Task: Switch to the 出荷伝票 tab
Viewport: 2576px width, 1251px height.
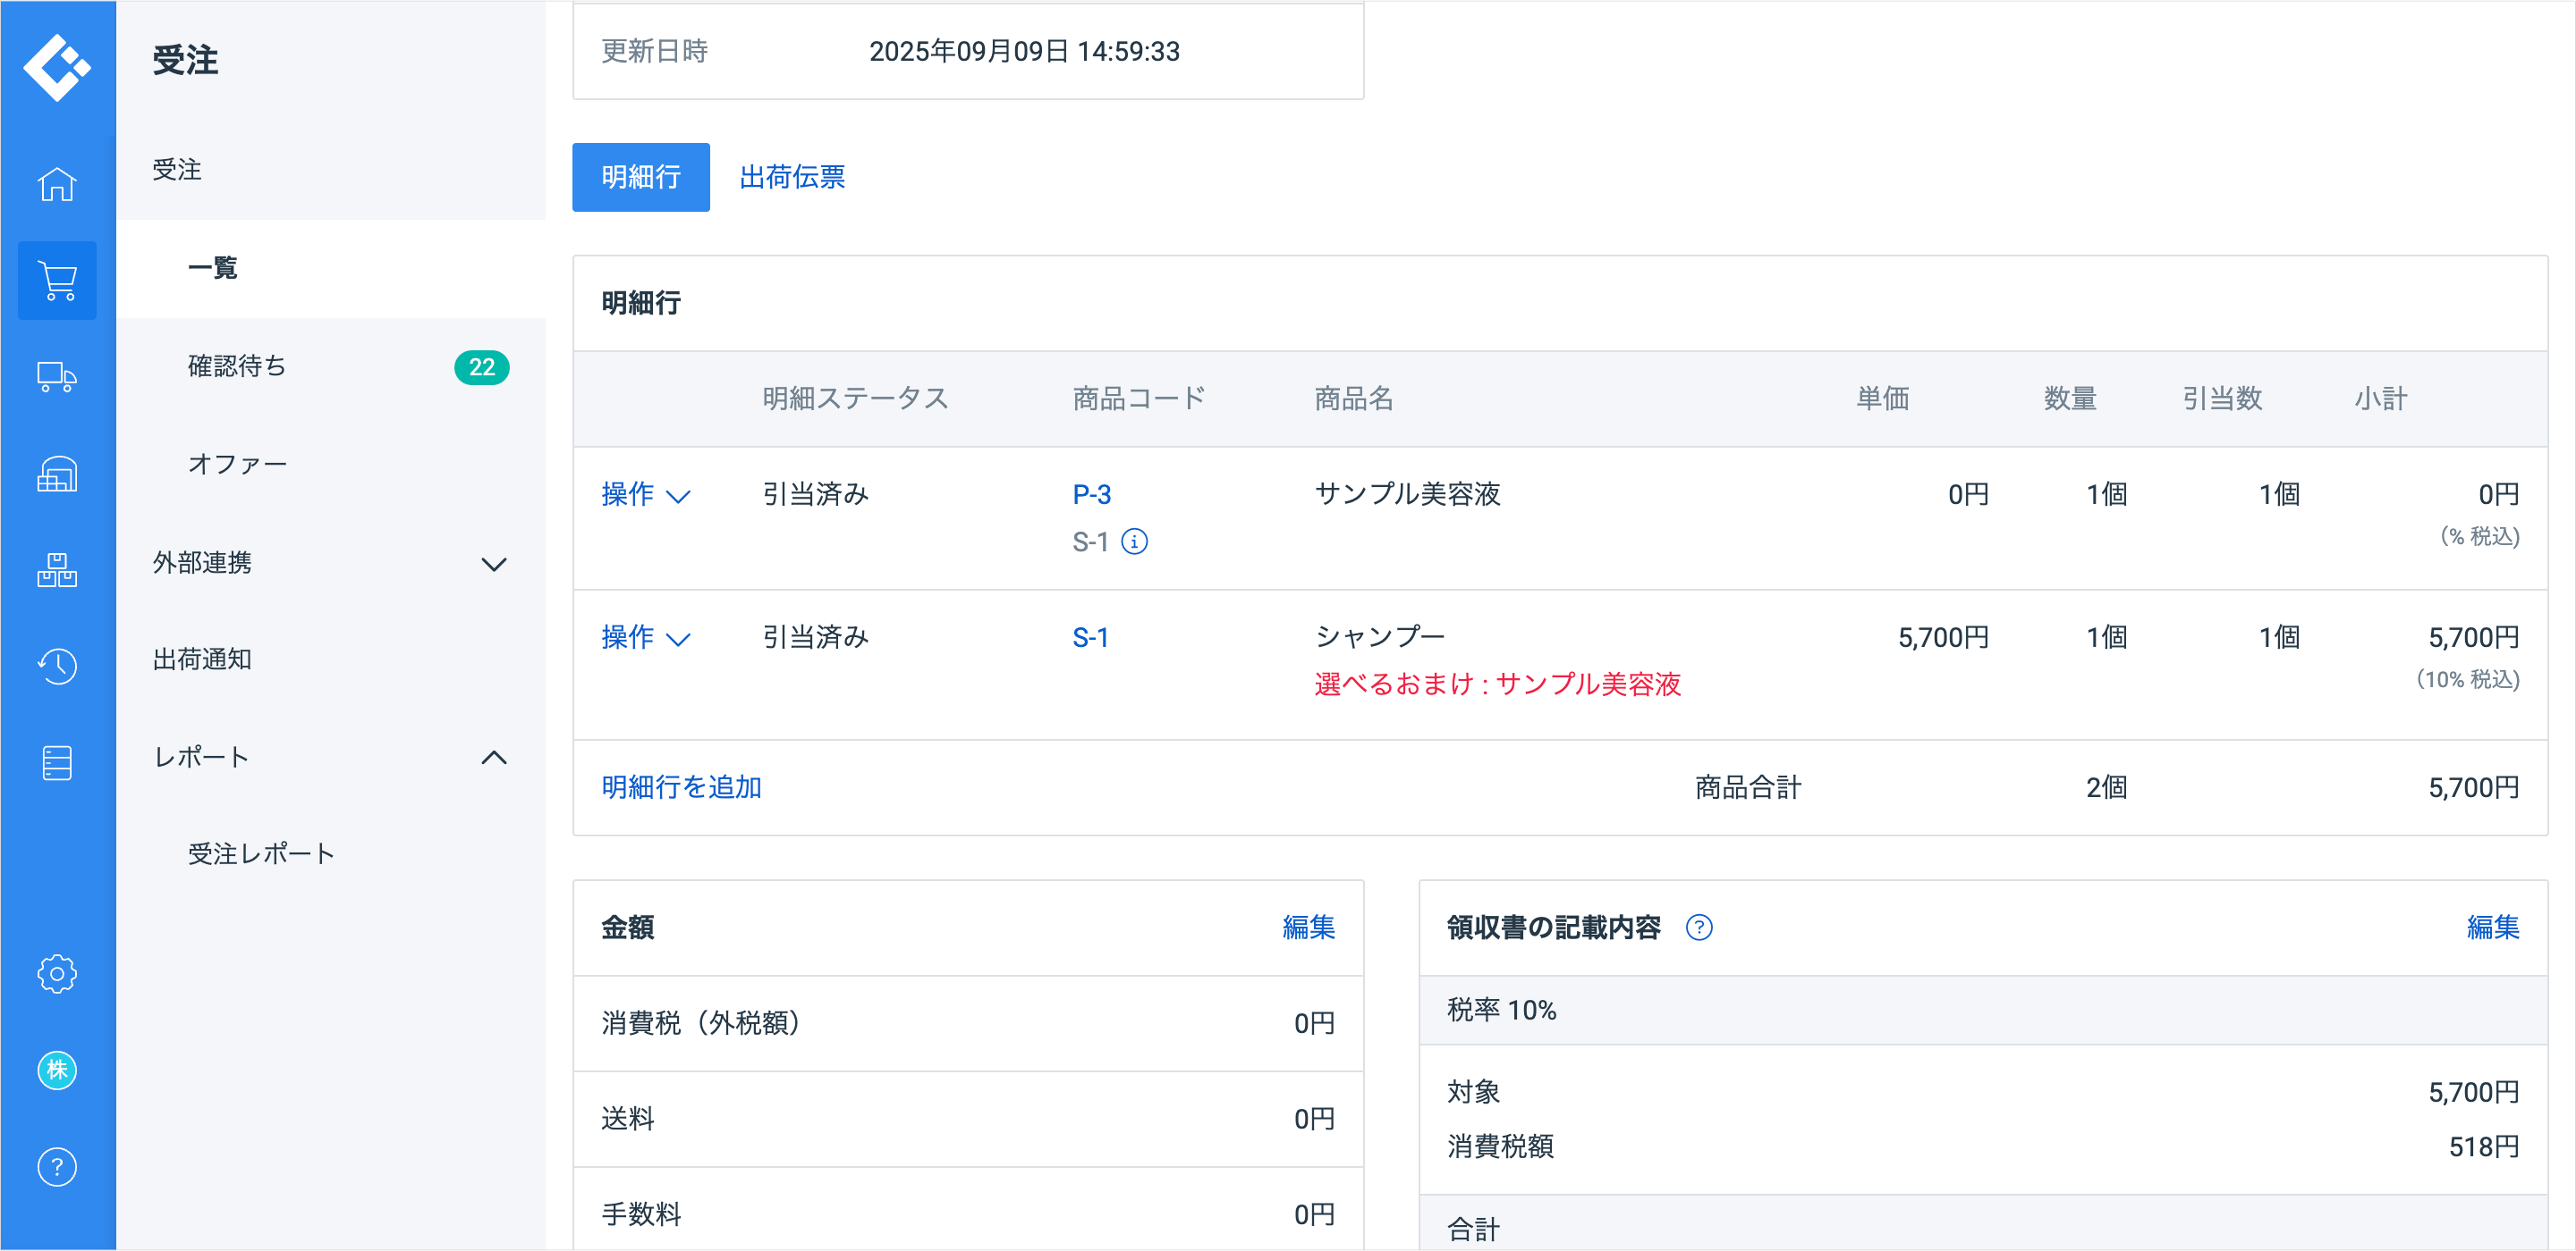Action: point(792,177)
